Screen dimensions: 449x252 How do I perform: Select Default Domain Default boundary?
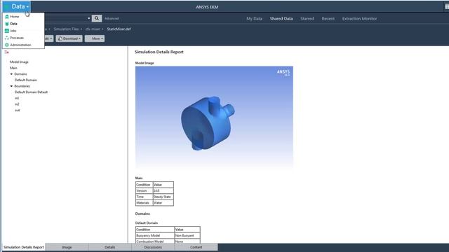click(31, 92)
